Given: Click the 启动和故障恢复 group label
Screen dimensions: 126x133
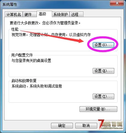Looking at the screenshot, I should (x=24, y=81).
